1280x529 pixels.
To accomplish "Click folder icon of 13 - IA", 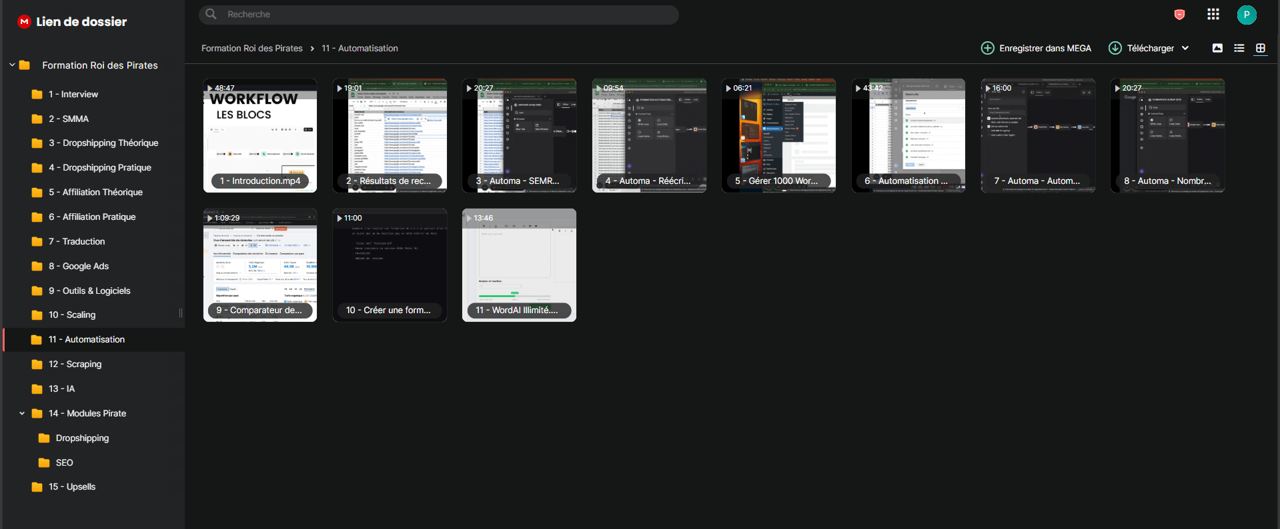I will coord(37,389).
